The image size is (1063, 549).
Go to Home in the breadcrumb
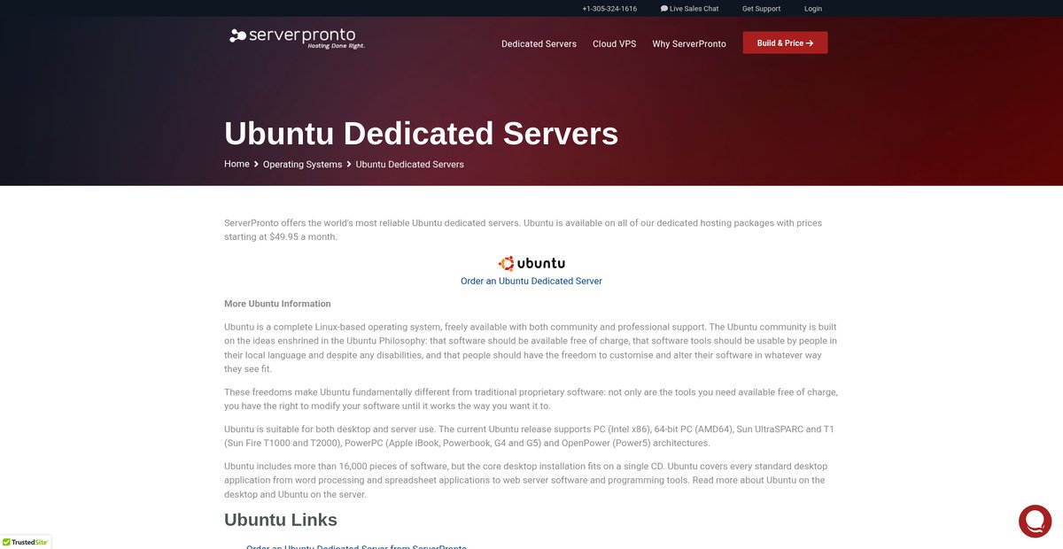tap(237, 164)
